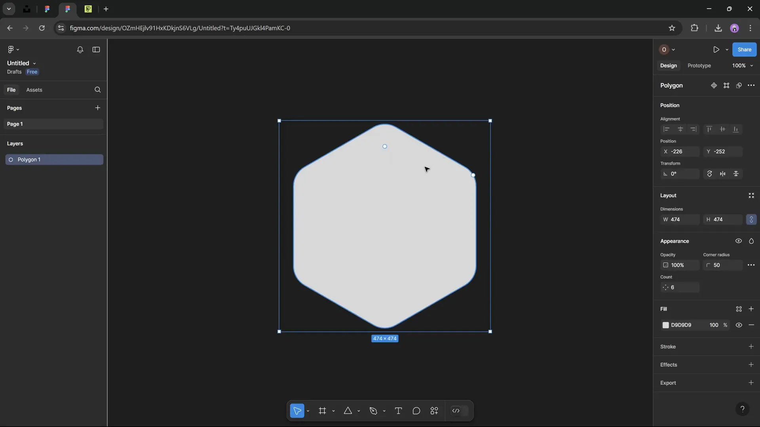This screenshot has height=427, width=760.
Task: Switch to Design tab
Action: click(668, 66)
